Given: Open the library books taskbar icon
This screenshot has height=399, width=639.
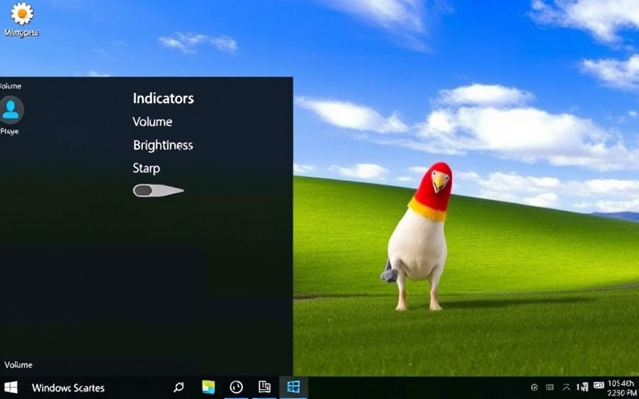Looking at the screenshot, I should click(265, 387).
